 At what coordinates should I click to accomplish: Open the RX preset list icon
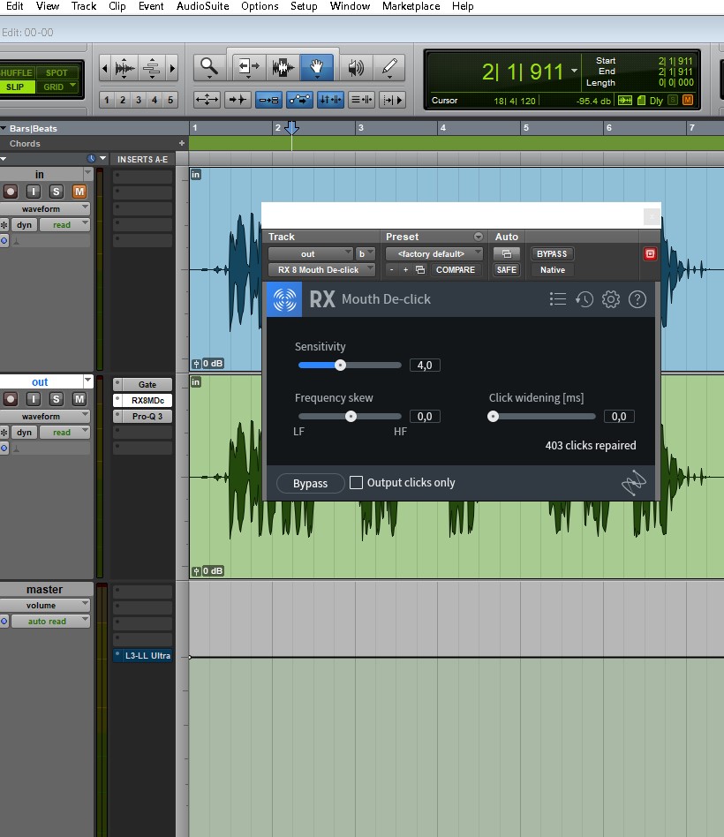[557, 299]
